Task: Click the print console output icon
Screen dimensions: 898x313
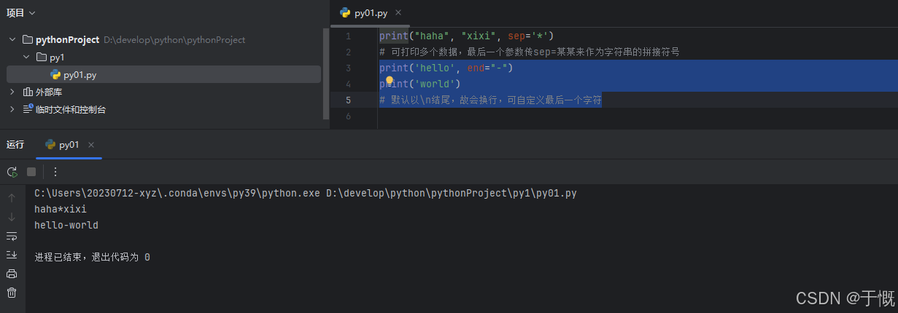Action: click(12, 274)
